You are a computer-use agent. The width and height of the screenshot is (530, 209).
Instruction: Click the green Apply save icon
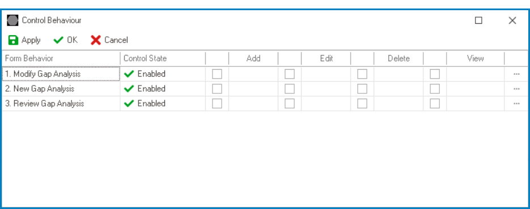click(x=13, y=40)
